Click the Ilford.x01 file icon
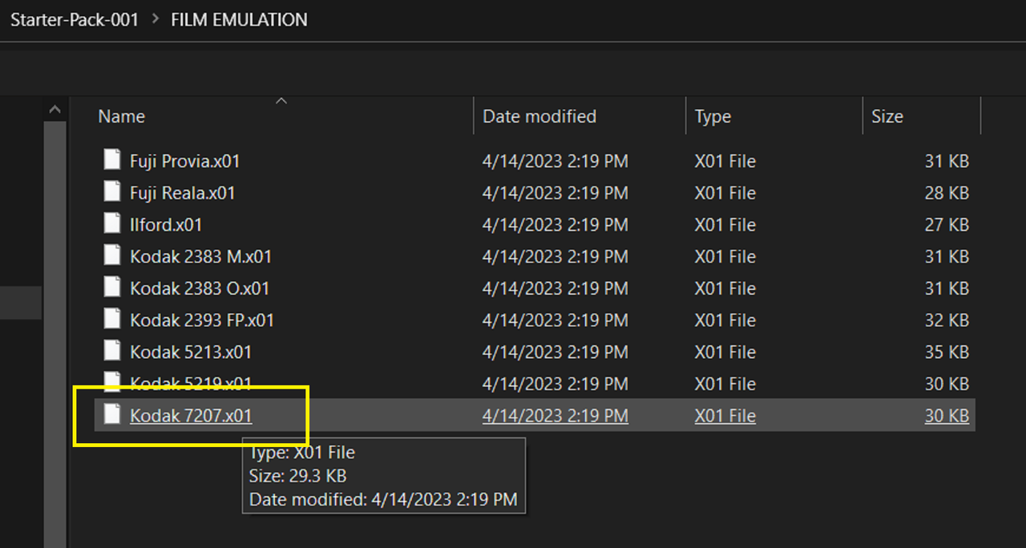The height and width of the screenshot is (548, 1026). coord(113,224)
